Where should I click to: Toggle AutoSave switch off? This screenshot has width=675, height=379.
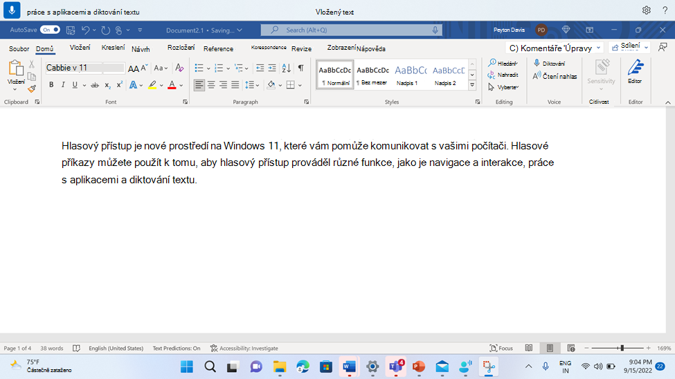pos(50,30)
